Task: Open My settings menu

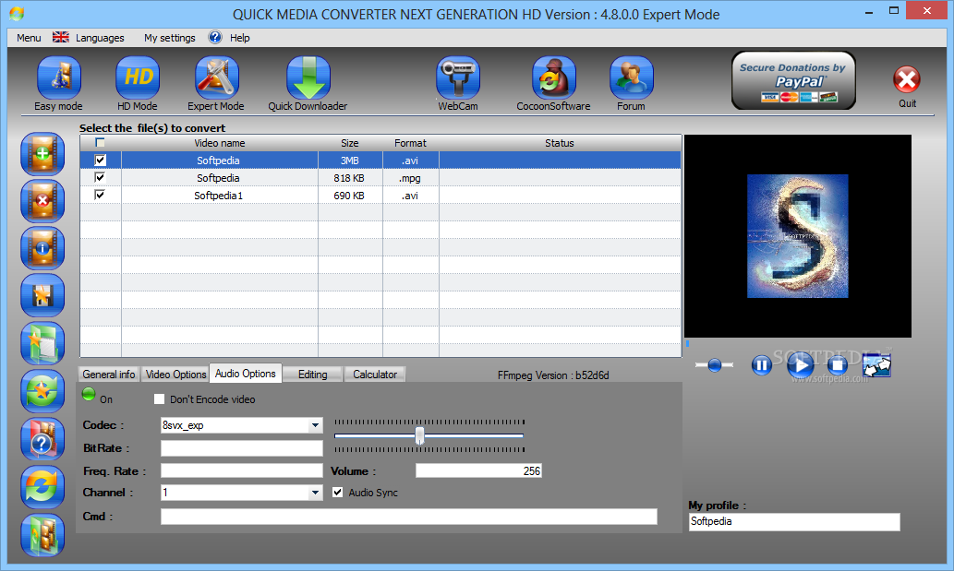Action: (170, 38)
